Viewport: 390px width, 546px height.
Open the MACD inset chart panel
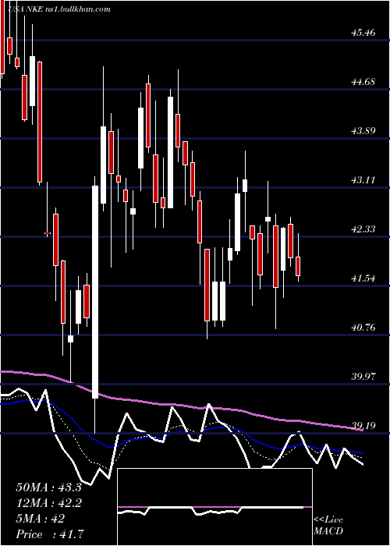click(214, 507)
